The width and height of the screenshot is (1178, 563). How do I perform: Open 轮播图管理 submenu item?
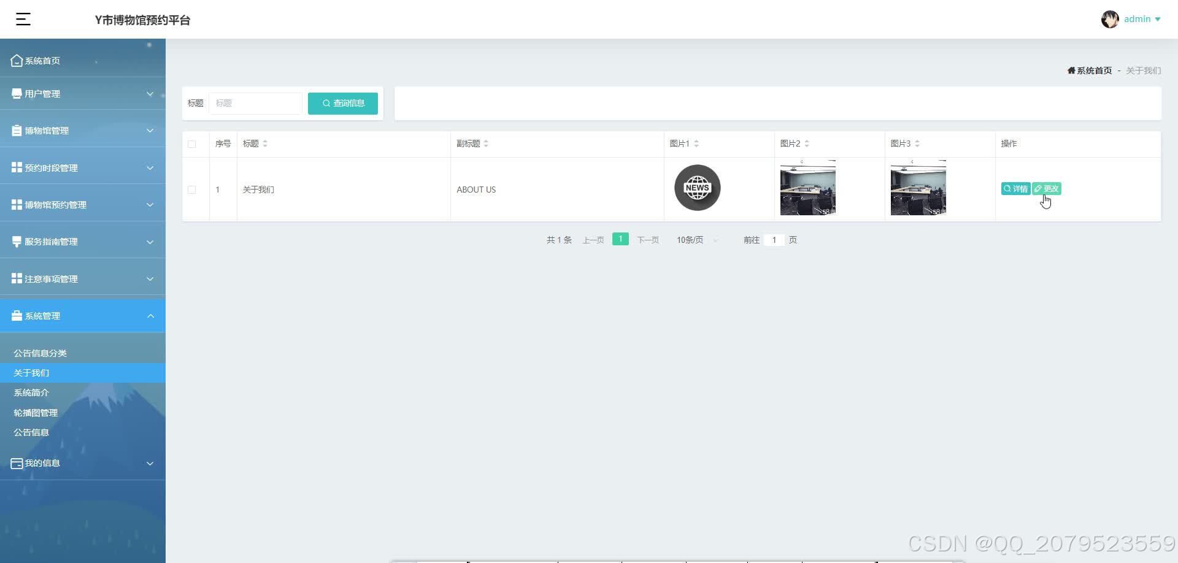point(36,413)
